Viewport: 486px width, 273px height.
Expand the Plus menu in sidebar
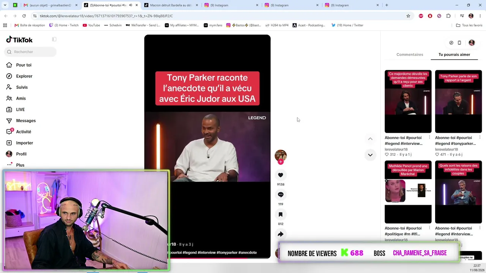(20, 165)
